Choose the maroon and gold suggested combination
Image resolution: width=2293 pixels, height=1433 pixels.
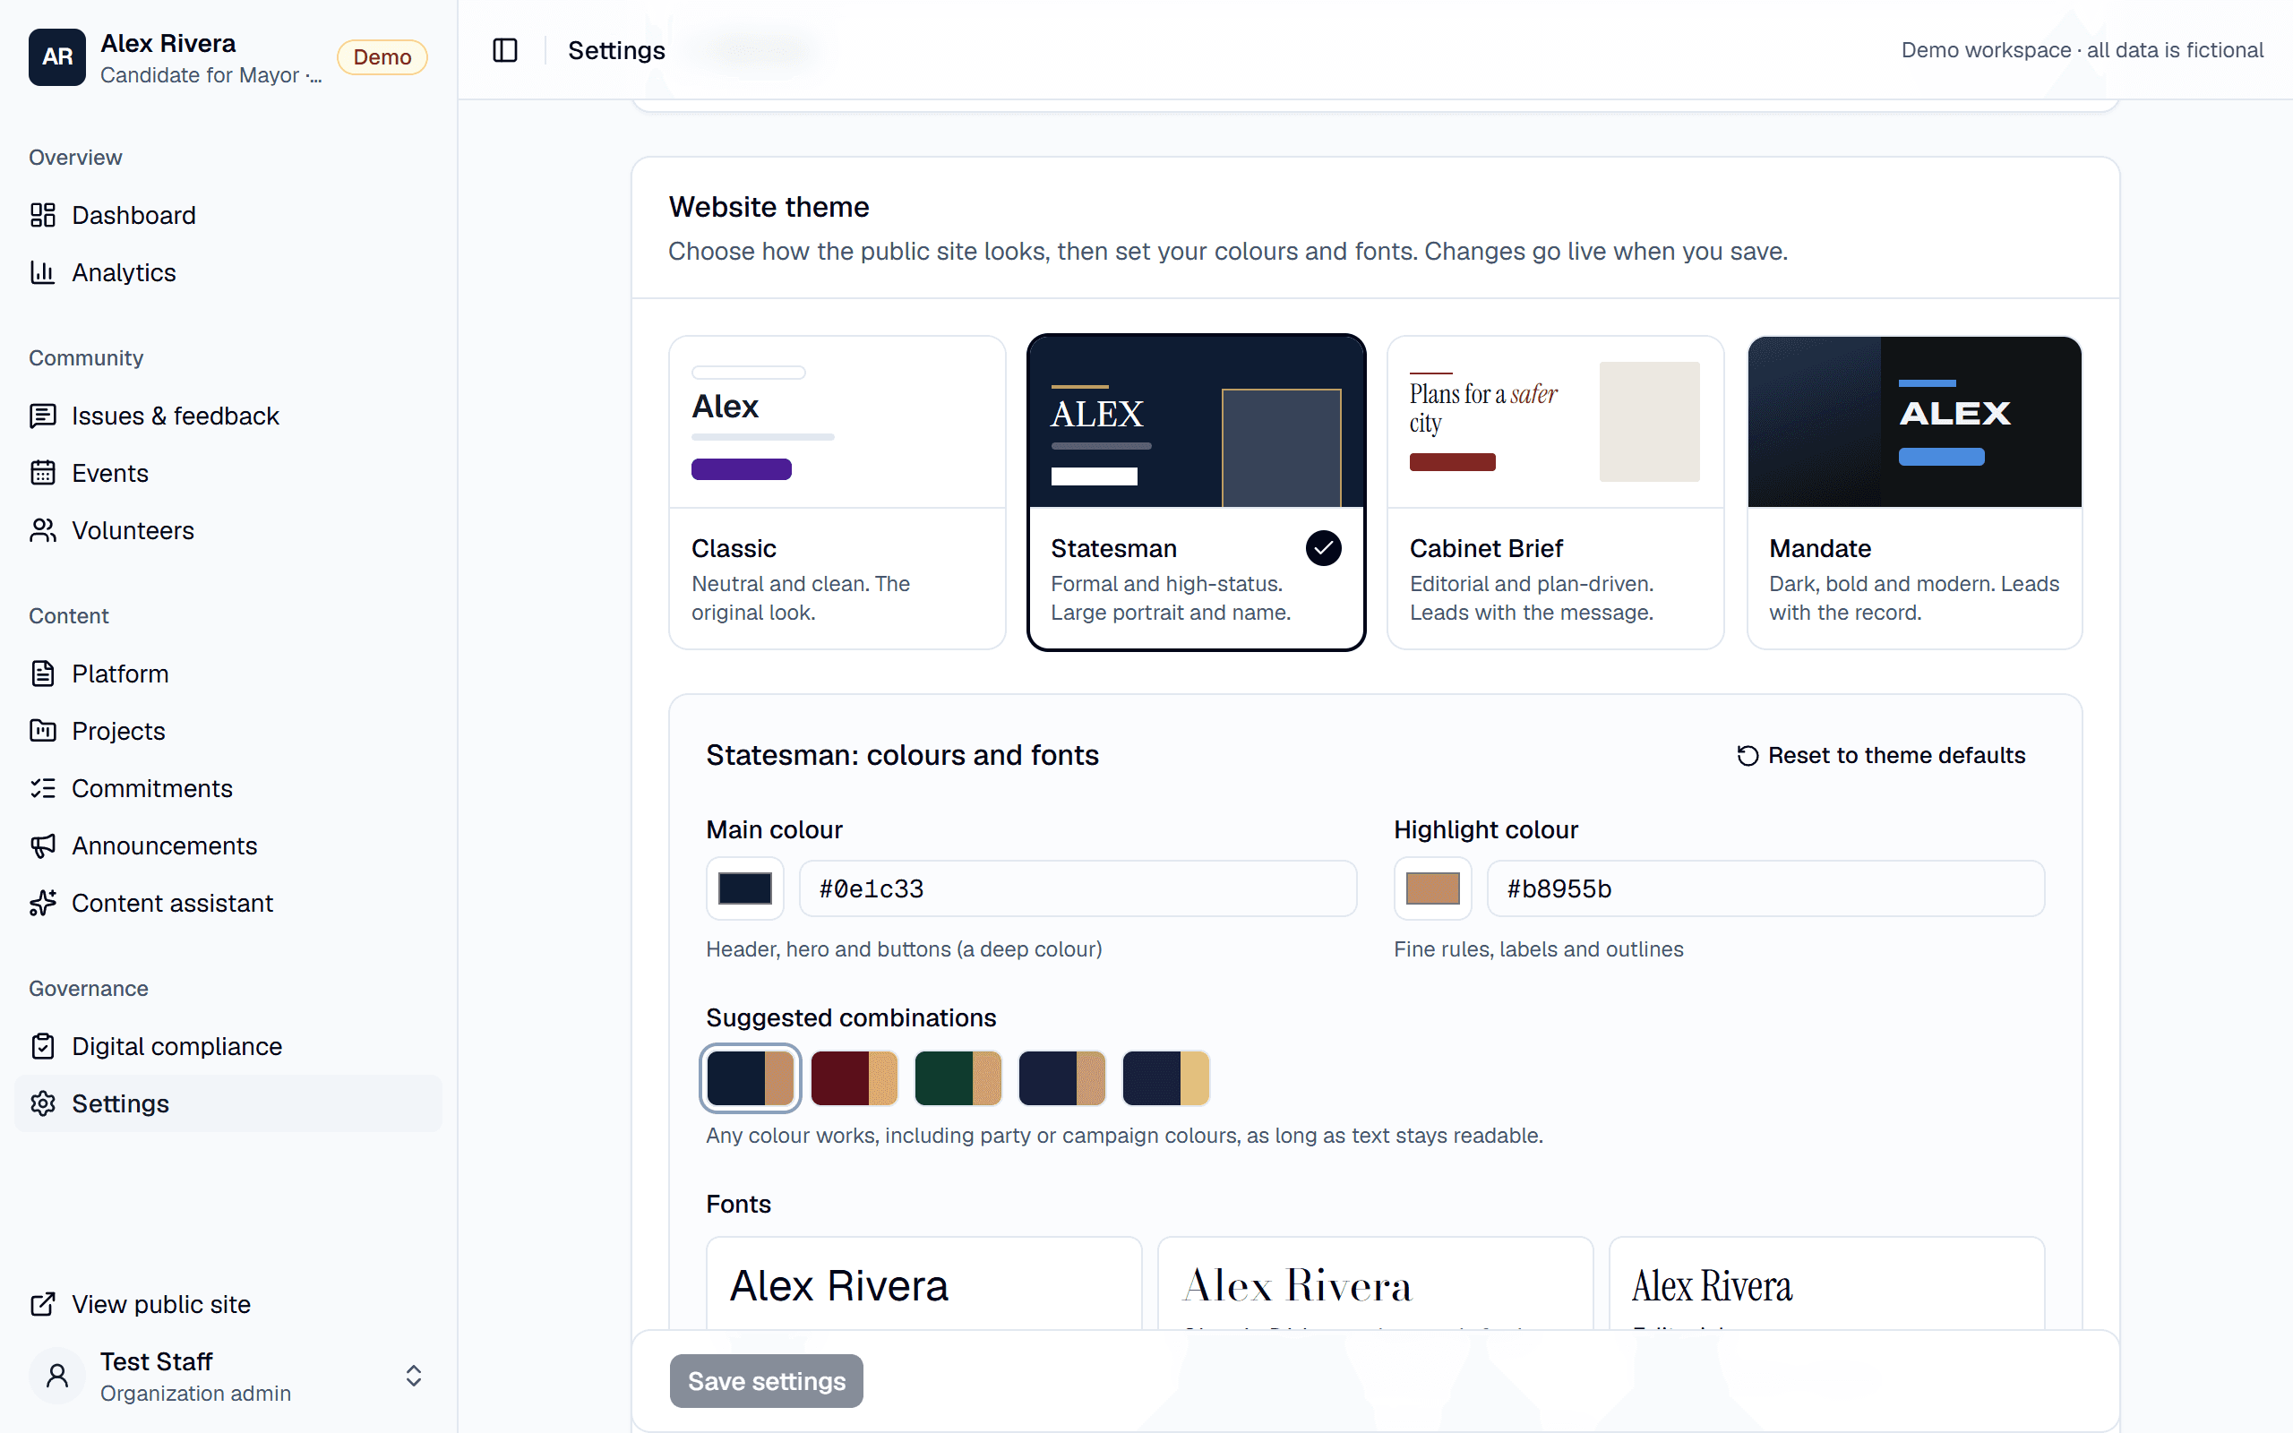(854, 1077)
